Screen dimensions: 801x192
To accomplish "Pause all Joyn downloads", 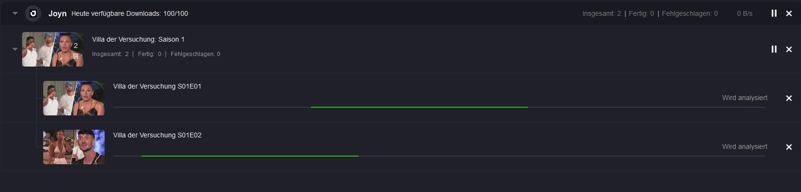I will [774, 13].
